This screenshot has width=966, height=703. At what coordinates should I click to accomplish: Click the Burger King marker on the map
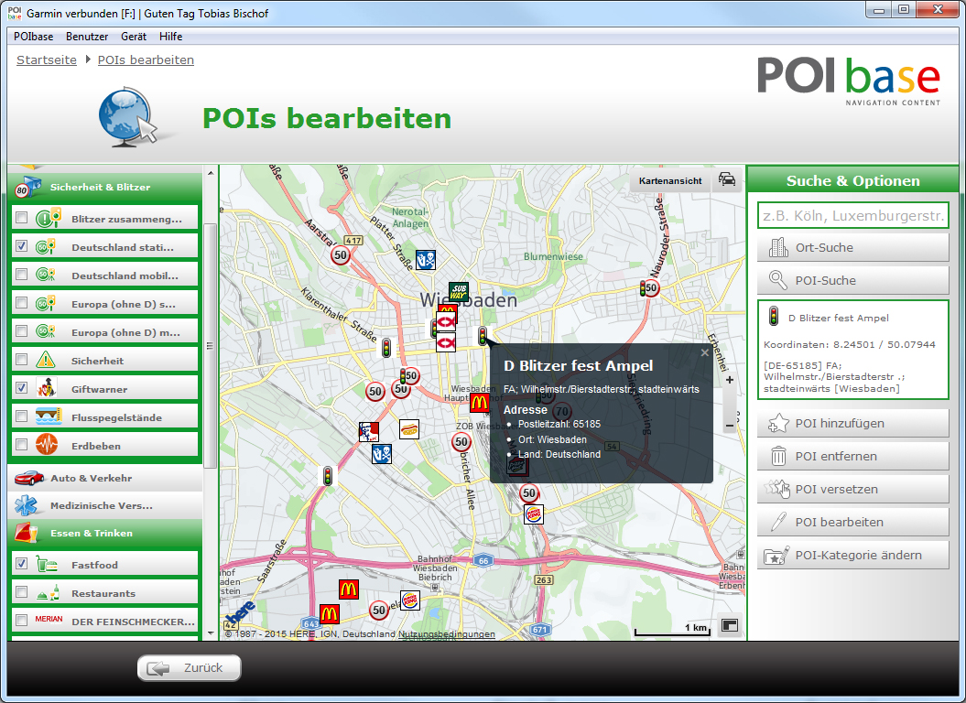tap(533, 514)
